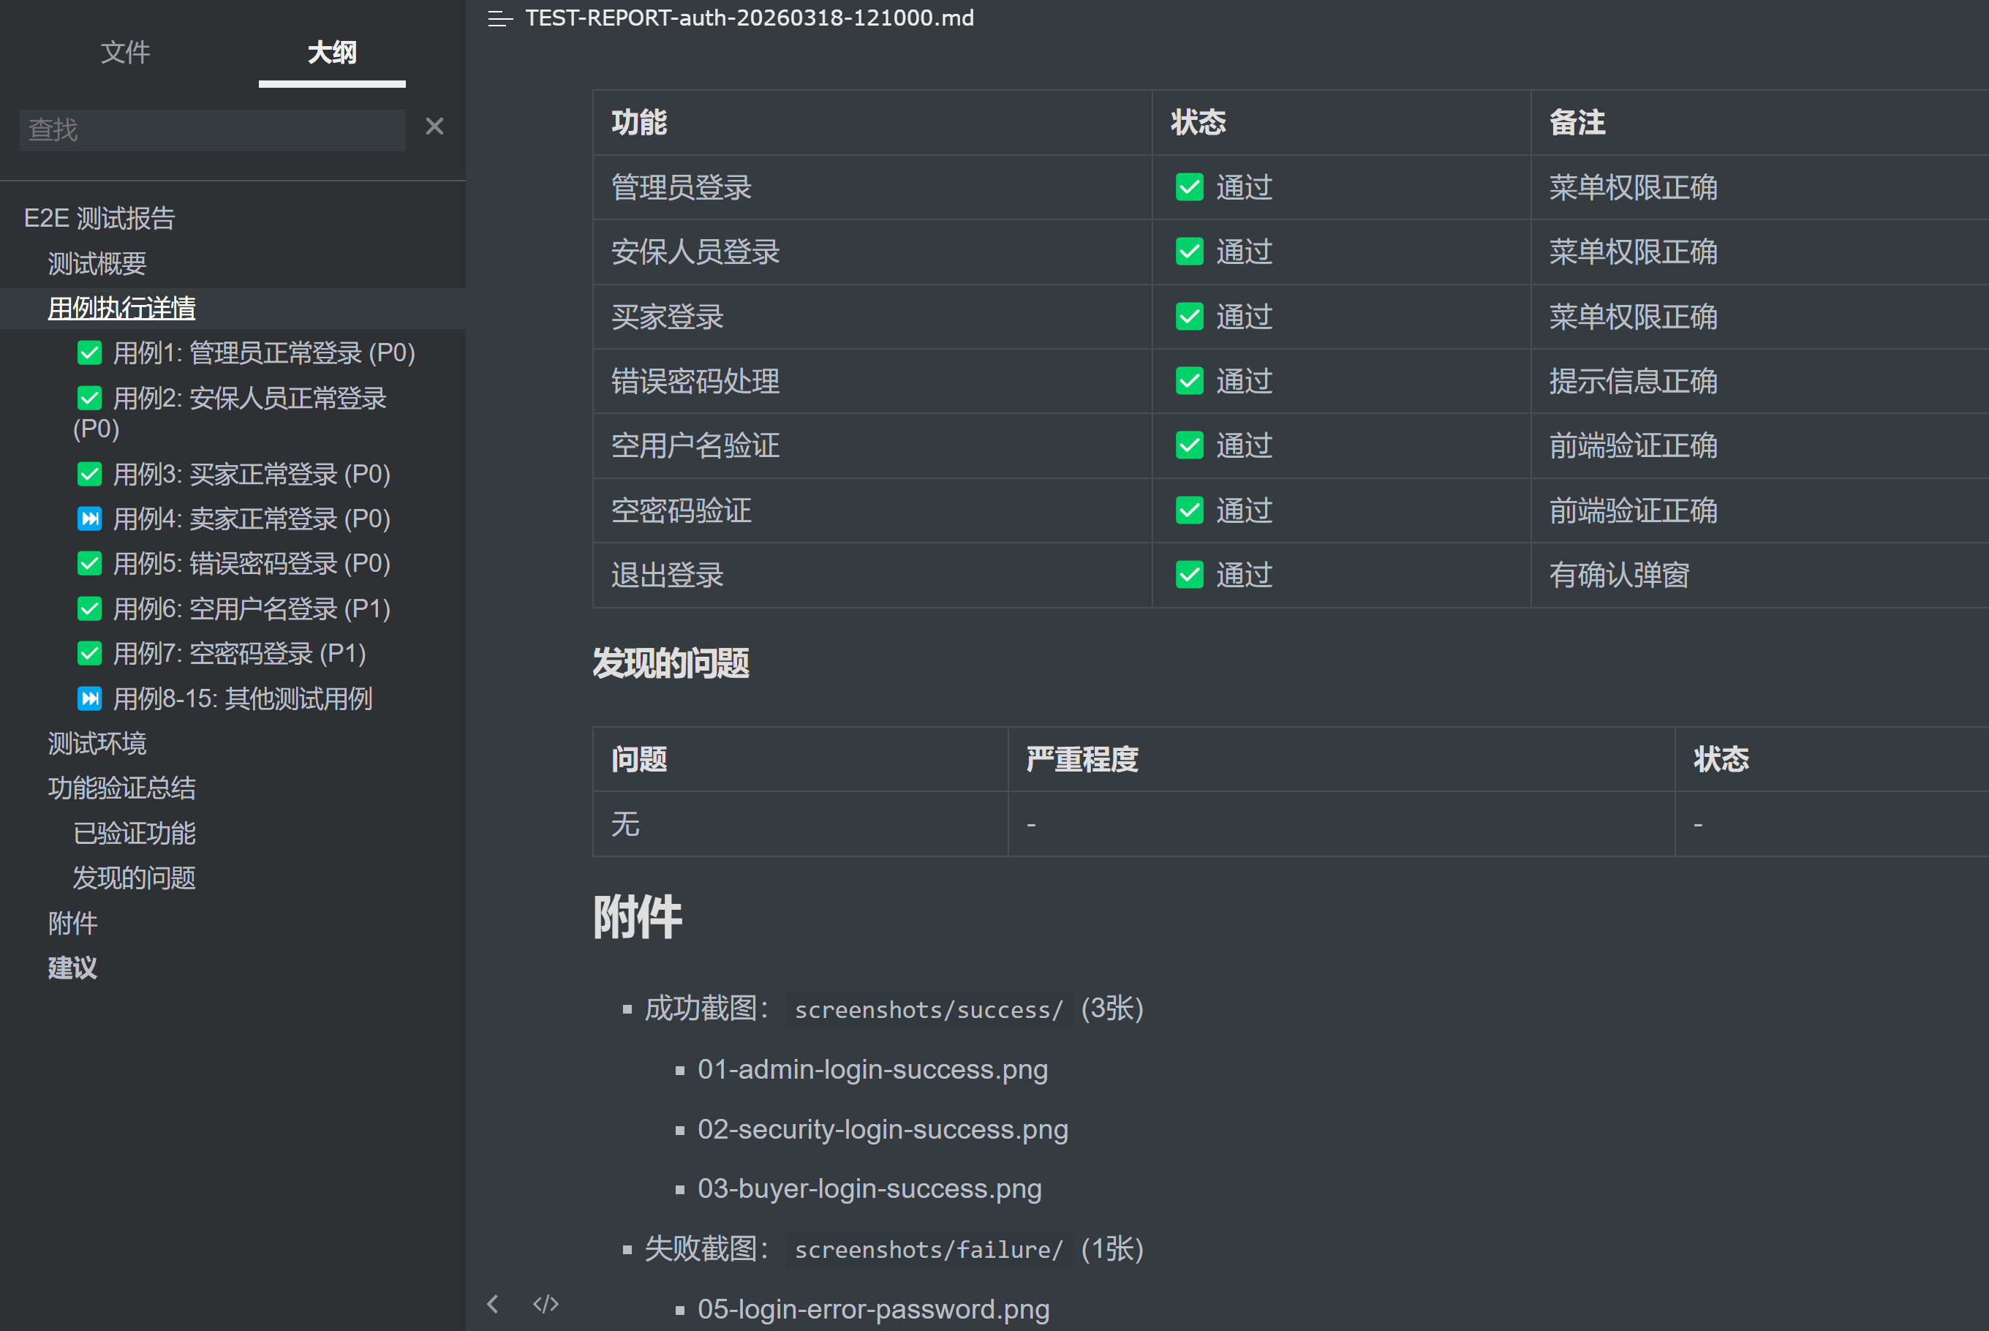Screen dimensions: 1989x1331
Task: Click inside the 查找 search field
Action: (x=212, y=129)
